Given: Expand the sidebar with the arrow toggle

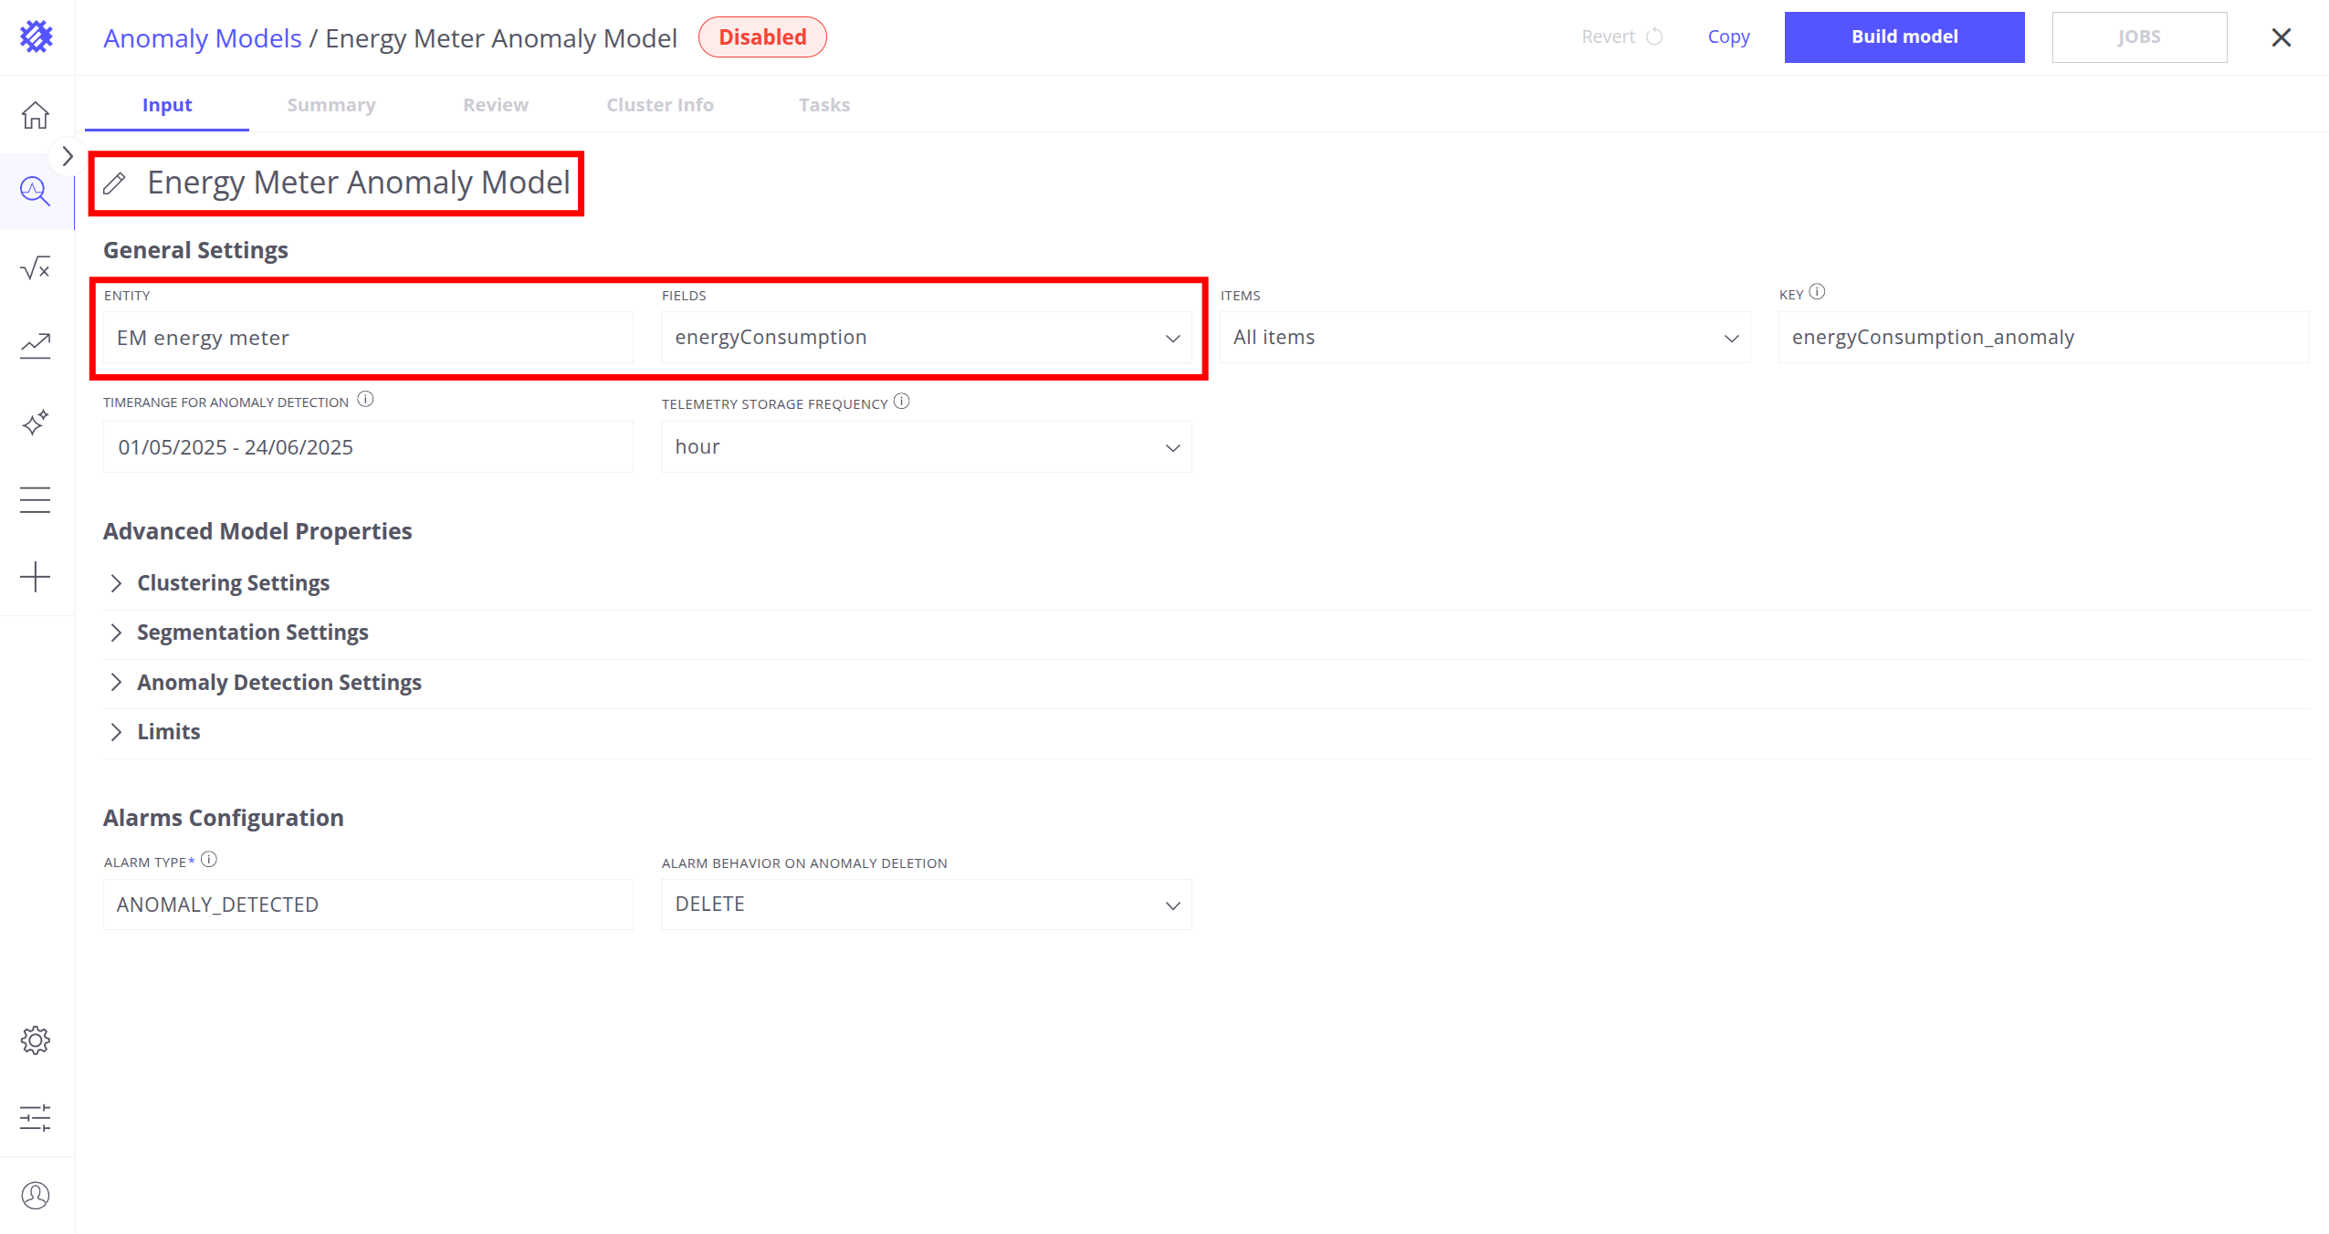Looking at the screenshot, I should (x=67, y=156).
